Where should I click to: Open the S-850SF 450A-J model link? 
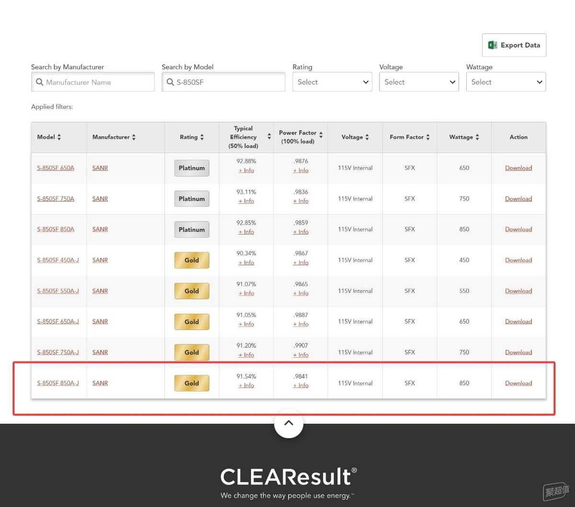58,260
